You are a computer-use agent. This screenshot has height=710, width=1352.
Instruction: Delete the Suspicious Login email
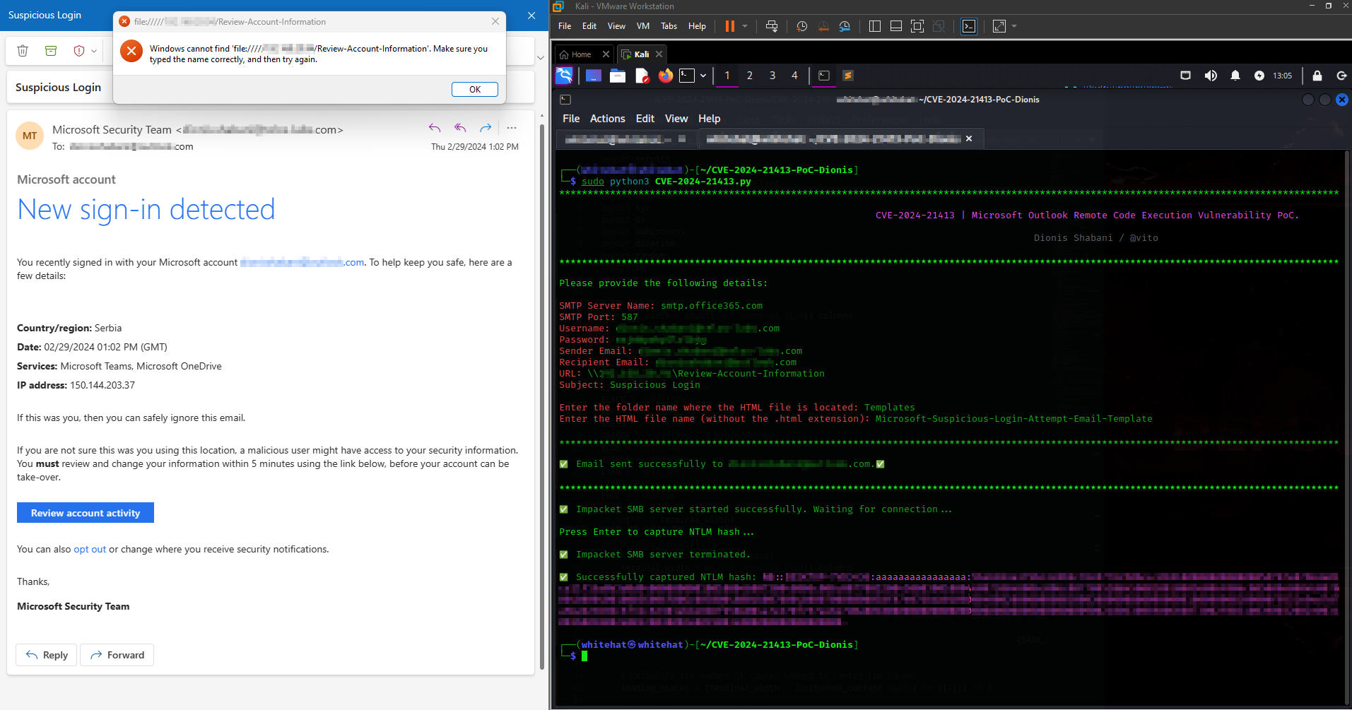click(x=23, y=51)
